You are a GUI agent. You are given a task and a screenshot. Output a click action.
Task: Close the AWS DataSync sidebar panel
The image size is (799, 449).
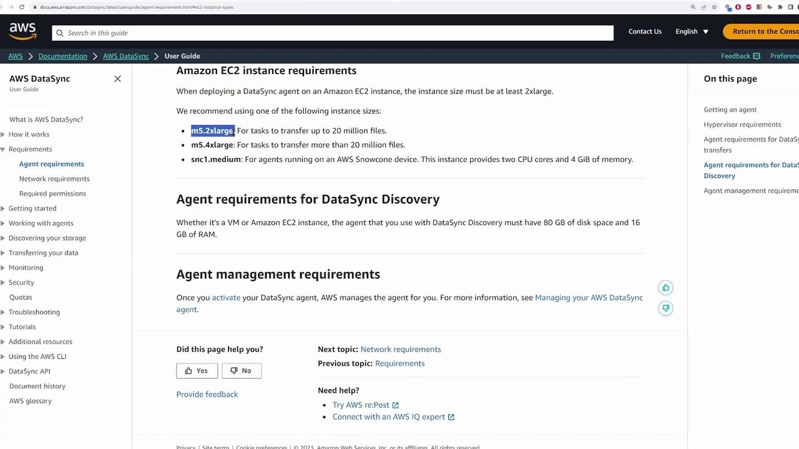point(117,79)
